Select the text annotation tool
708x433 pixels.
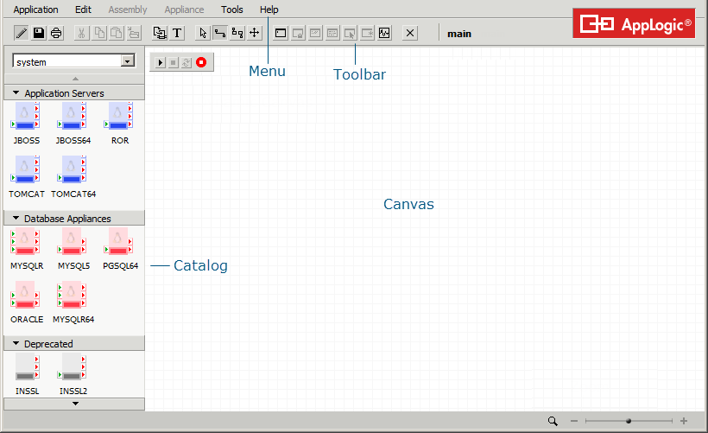(177, 34)
